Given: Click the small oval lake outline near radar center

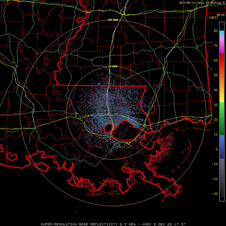Looking at the screenshot, I should 108,128.
